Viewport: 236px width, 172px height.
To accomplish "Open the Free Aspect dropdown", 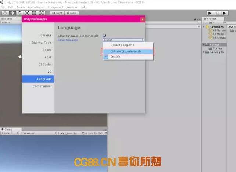I will point(38,133).
